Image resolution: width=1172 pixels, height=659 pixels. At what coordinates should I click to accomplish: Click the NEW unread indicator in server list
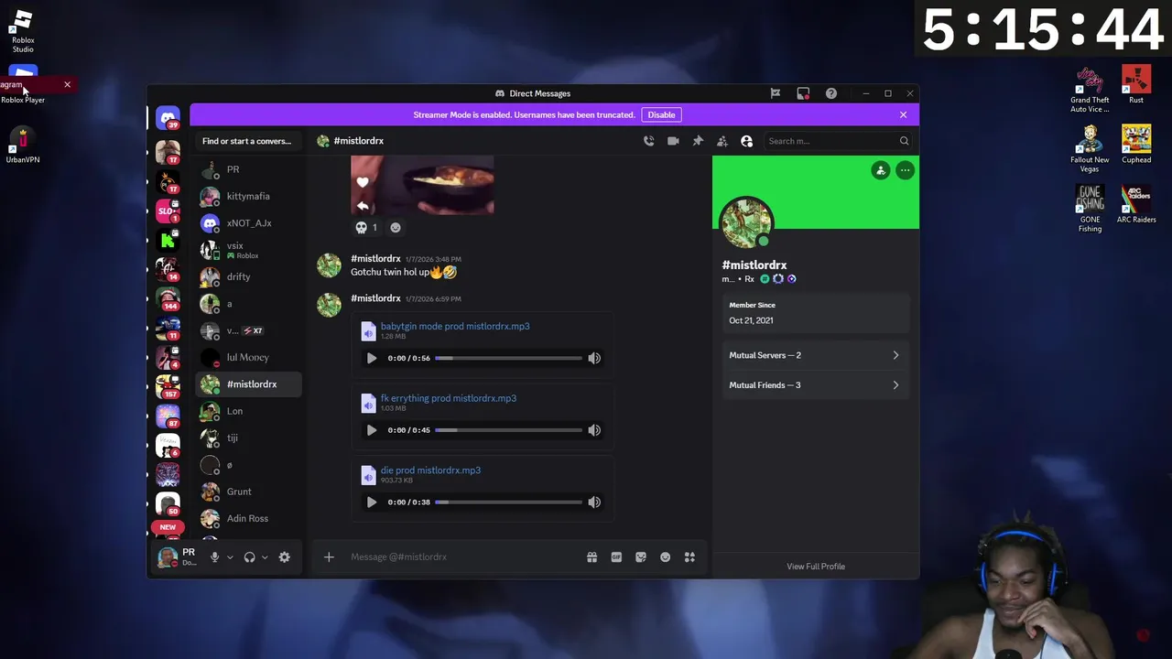coord(168,527)
